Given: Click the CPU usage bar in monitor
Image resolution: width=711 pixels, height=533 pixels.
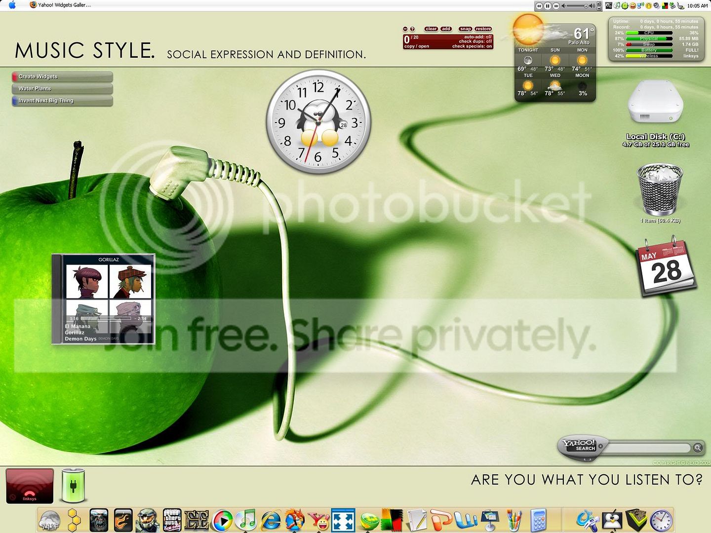Looking at the screenshot, I should [649, 33].
